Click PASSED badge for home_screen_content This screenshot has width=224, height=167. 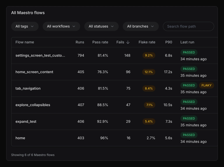[189, 69]
